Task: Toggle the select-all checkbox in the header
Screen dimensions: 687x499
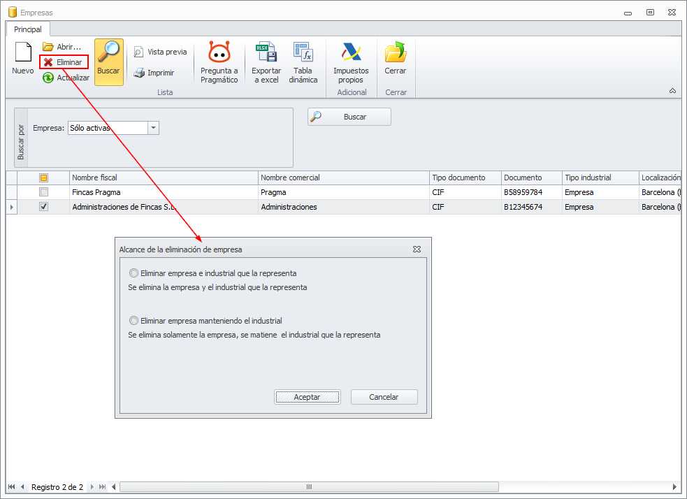Action: tap(43, 178)
